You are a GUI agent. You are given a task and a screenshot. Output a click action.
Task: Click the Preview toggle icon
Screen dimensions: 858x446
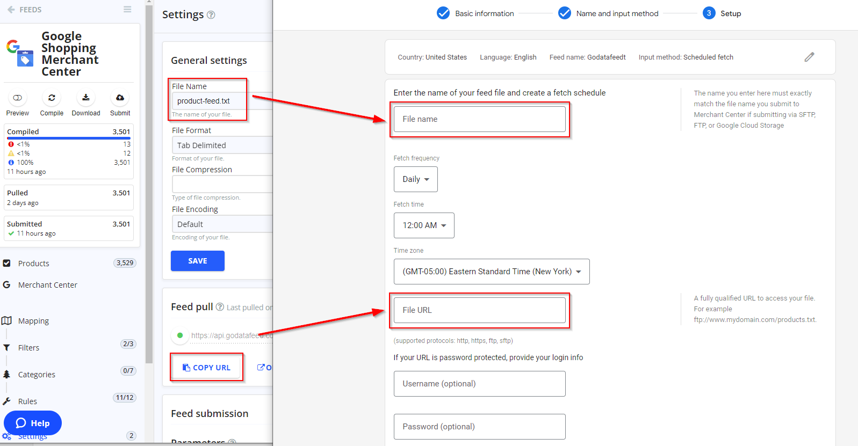[x=18, y=98]
